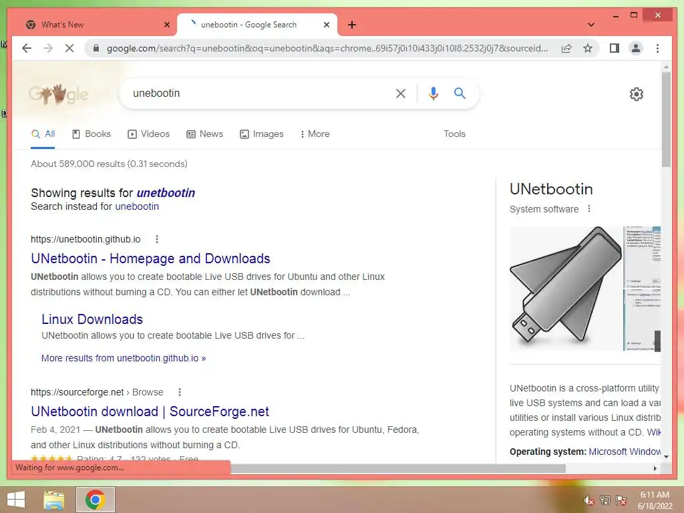Click the Google doodle logo
The width and height of the screenshot is (684, 513).
[x=59, y=94]
